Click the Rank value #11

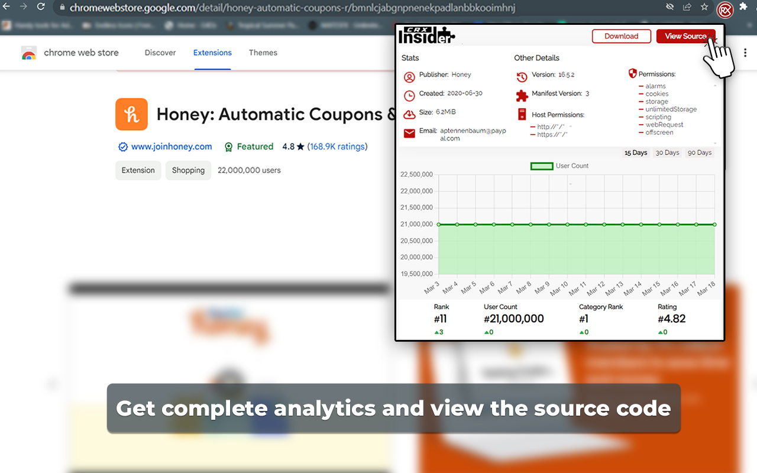pos(441,319)
